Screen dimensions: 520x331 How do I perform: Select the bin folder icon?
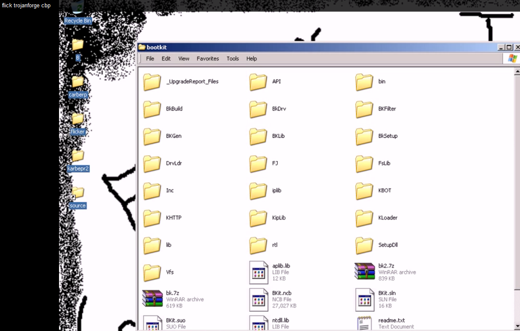pyautogui.click(x=364, y=82)
